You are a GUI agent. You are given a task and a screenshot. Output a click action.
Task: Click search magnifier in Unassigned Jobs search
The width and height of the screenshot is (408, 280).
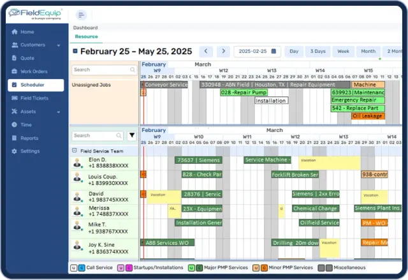(133, 70)
